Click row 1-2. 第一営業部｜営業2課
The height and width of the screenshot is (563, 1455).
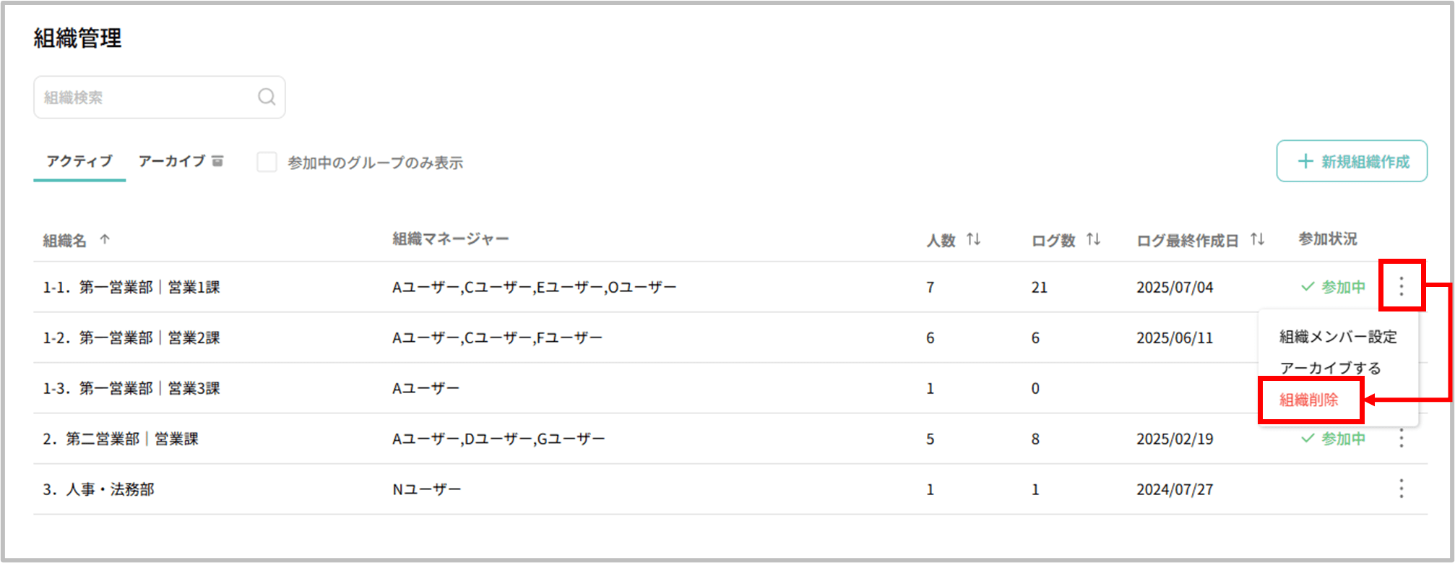tap(131, 338)
